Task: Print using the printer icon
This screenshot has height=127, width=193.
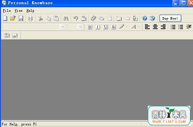Action: click(31, 18)
